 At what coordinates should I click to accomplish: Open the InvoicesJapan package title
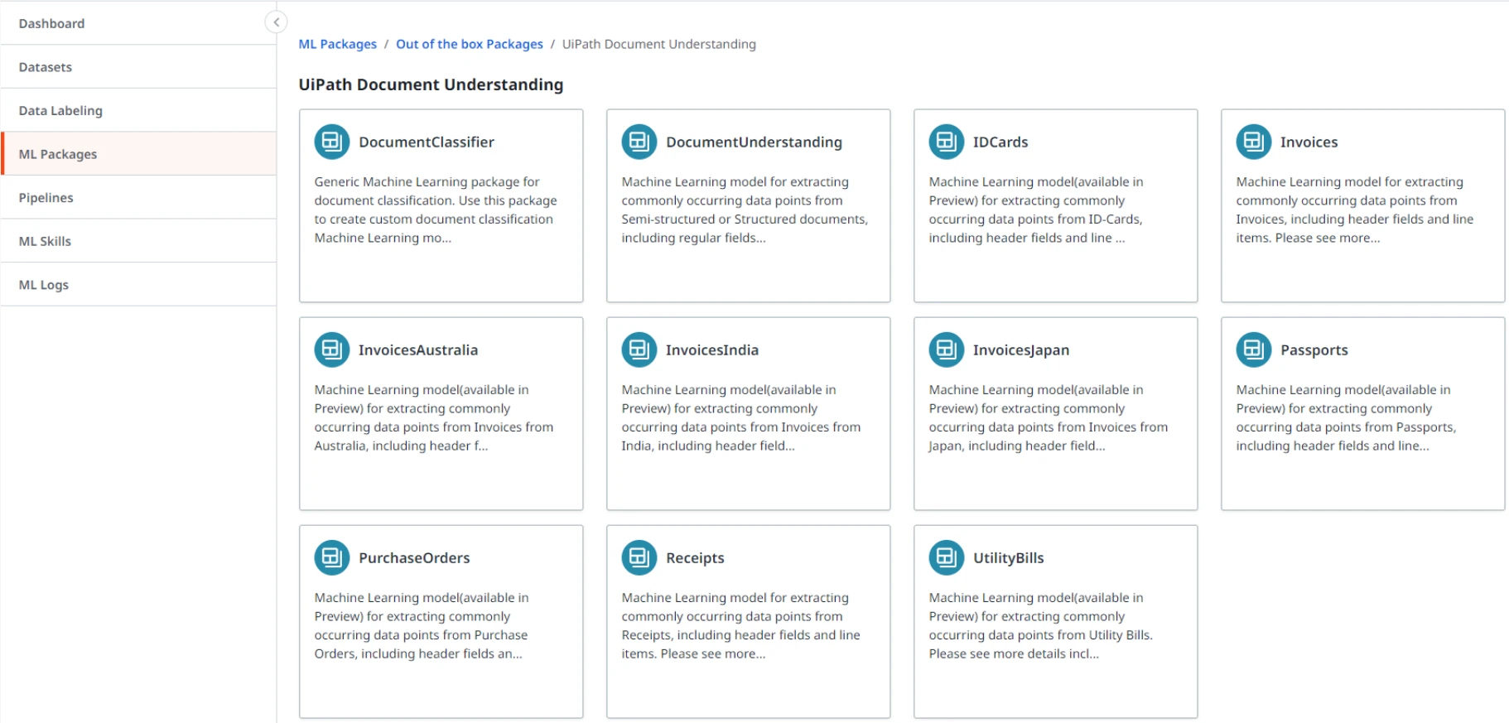tap(1021, 349)
